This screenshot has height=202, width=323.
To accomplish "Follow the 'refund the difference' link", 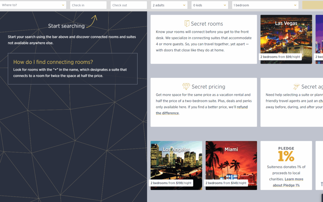I will [202, 110].
